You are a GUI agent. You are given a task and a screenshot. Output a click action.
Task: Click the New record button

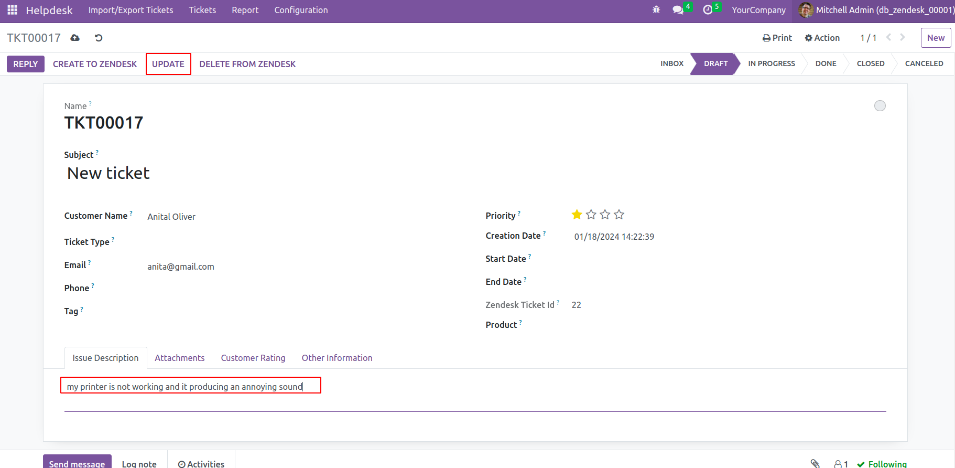pos(936,38)
